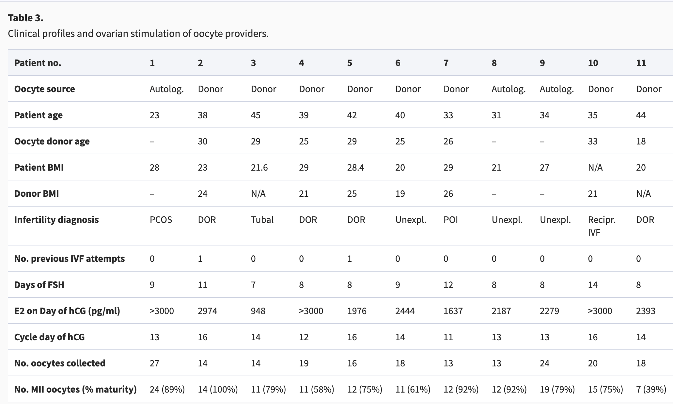Click column header for patient 10

click(593, 63)
